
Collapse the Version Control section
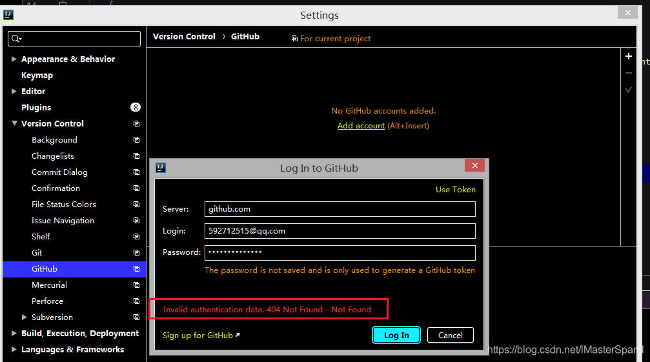click(14, 123)
